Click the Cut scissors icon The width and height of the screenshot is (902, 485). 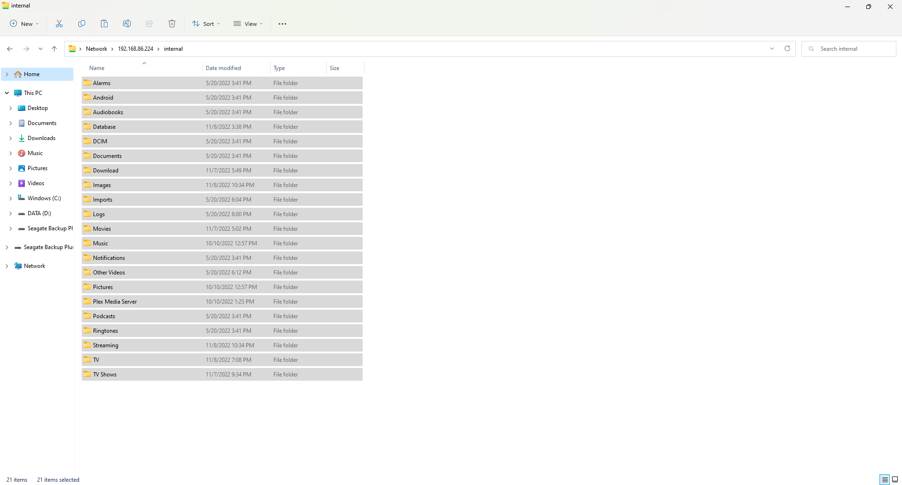59,24
